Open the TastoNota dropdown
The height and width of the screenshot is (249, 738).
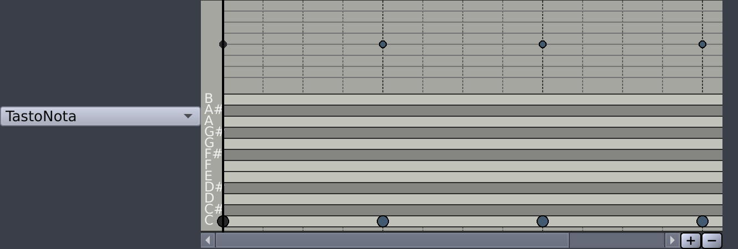click(100, 116)
